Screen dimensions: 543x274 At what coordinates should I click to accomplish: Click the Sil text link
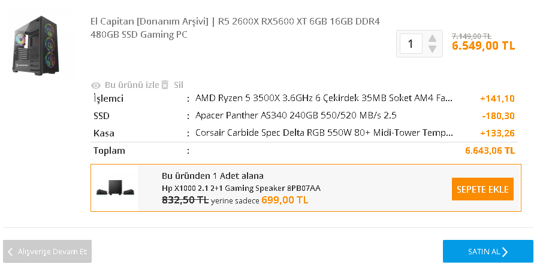179,85
